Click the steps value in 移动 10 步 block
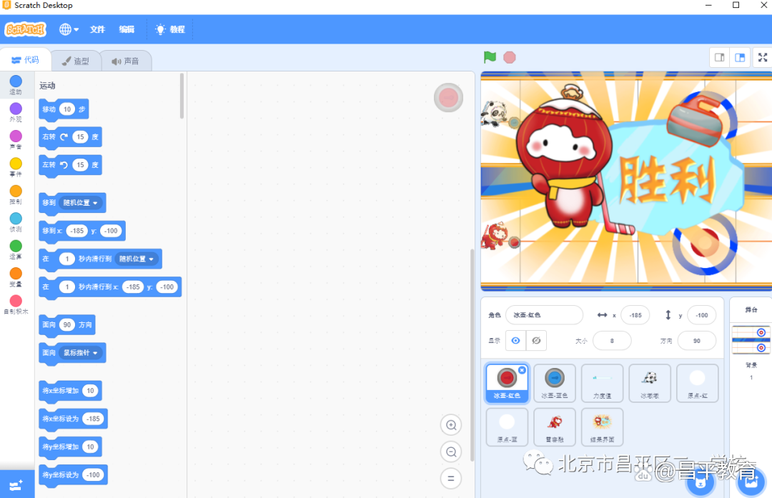The width and height of the screenshot is (772, 498). click(67, 109)
